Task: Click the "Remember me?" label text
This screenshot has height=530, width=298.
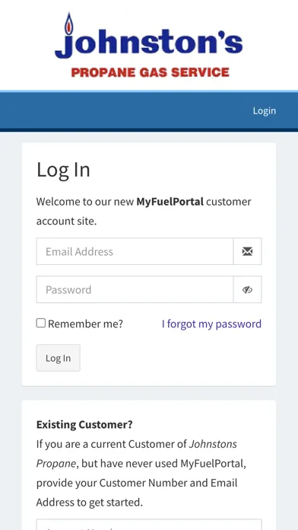Action: [x=85, y=324]
